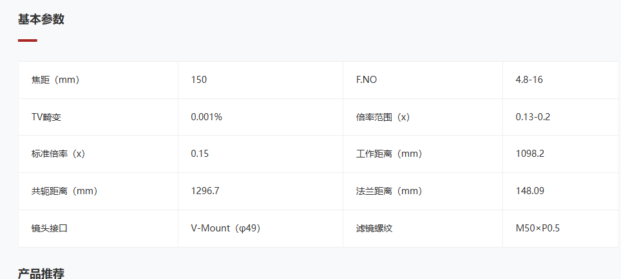The height and width of the screenshot is (279, 621).
Task: Click the 标准倍率 (x) label
Action: coord(58,154)
